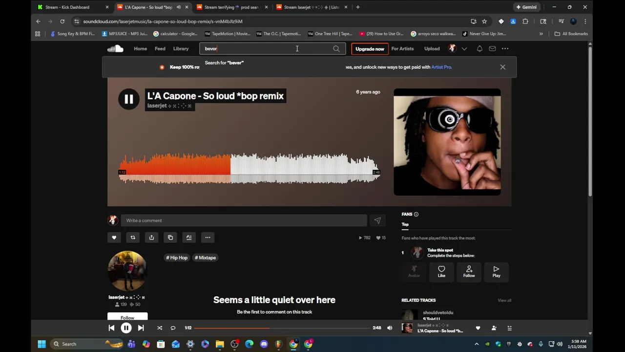Seek in the track waveform

(249, 169)
